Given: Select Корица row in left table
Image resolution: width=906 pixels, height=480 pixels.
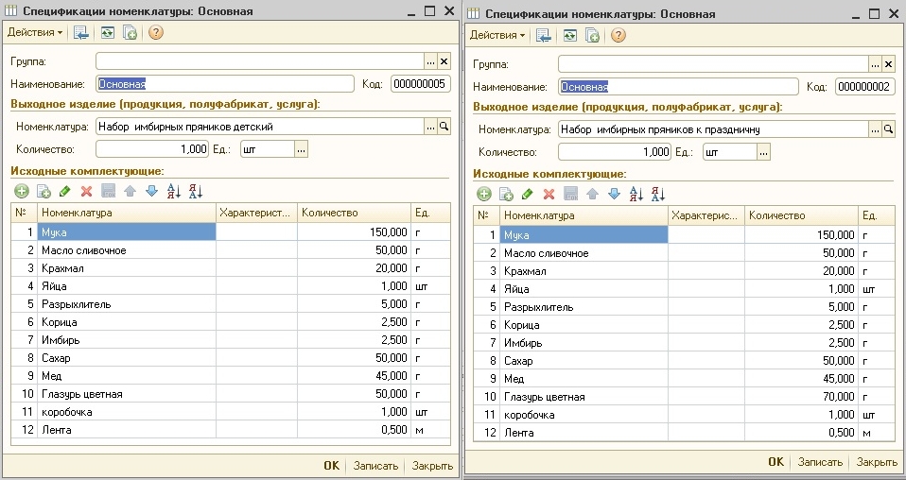Looking at the screenshot, I should pos(231,322).
